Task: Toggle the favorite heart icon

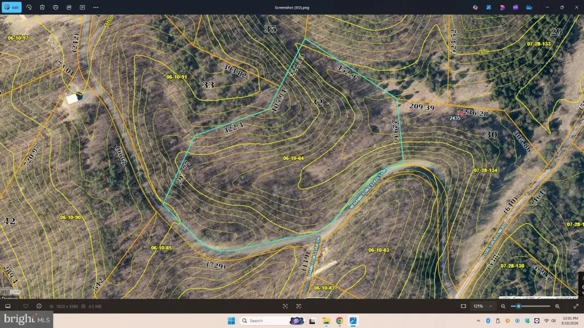Action: click(x=26, y=306)
